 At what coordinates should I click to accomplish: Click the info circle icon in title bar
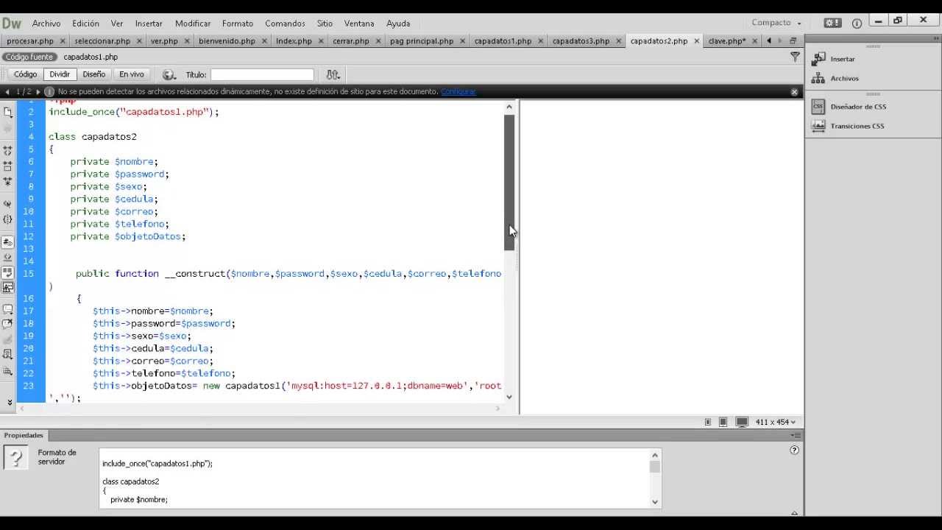pyautogui.click(x=857, y=23)
